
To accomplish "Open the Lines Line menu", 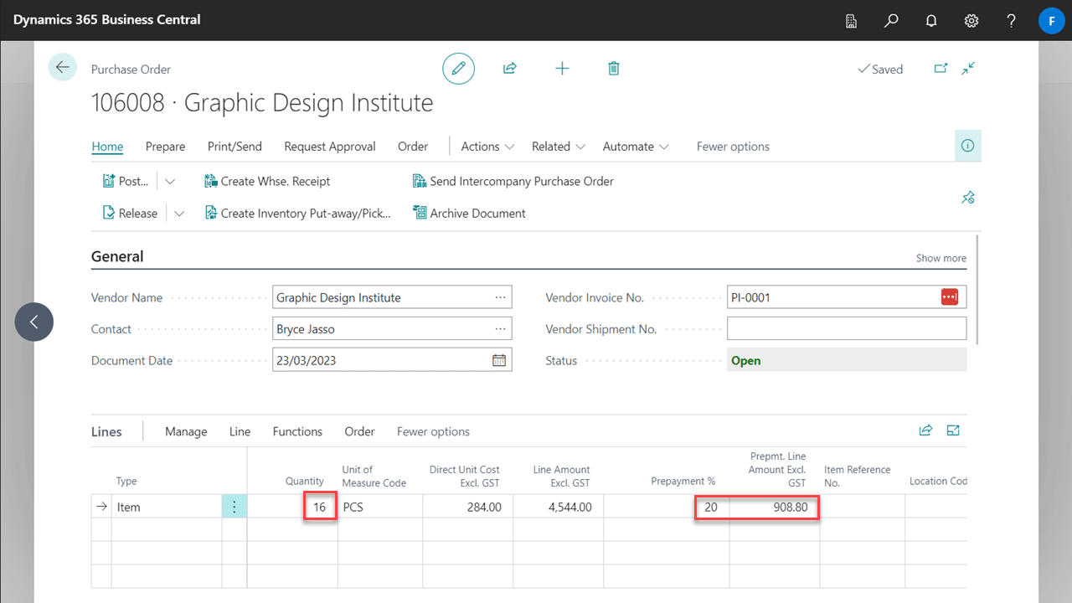I will point(240,431).
